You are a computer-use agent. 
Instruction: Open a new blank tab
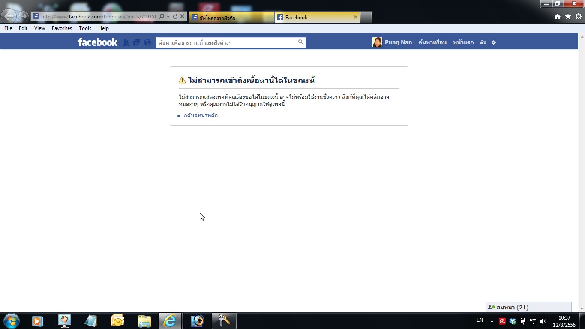[366, 17]
